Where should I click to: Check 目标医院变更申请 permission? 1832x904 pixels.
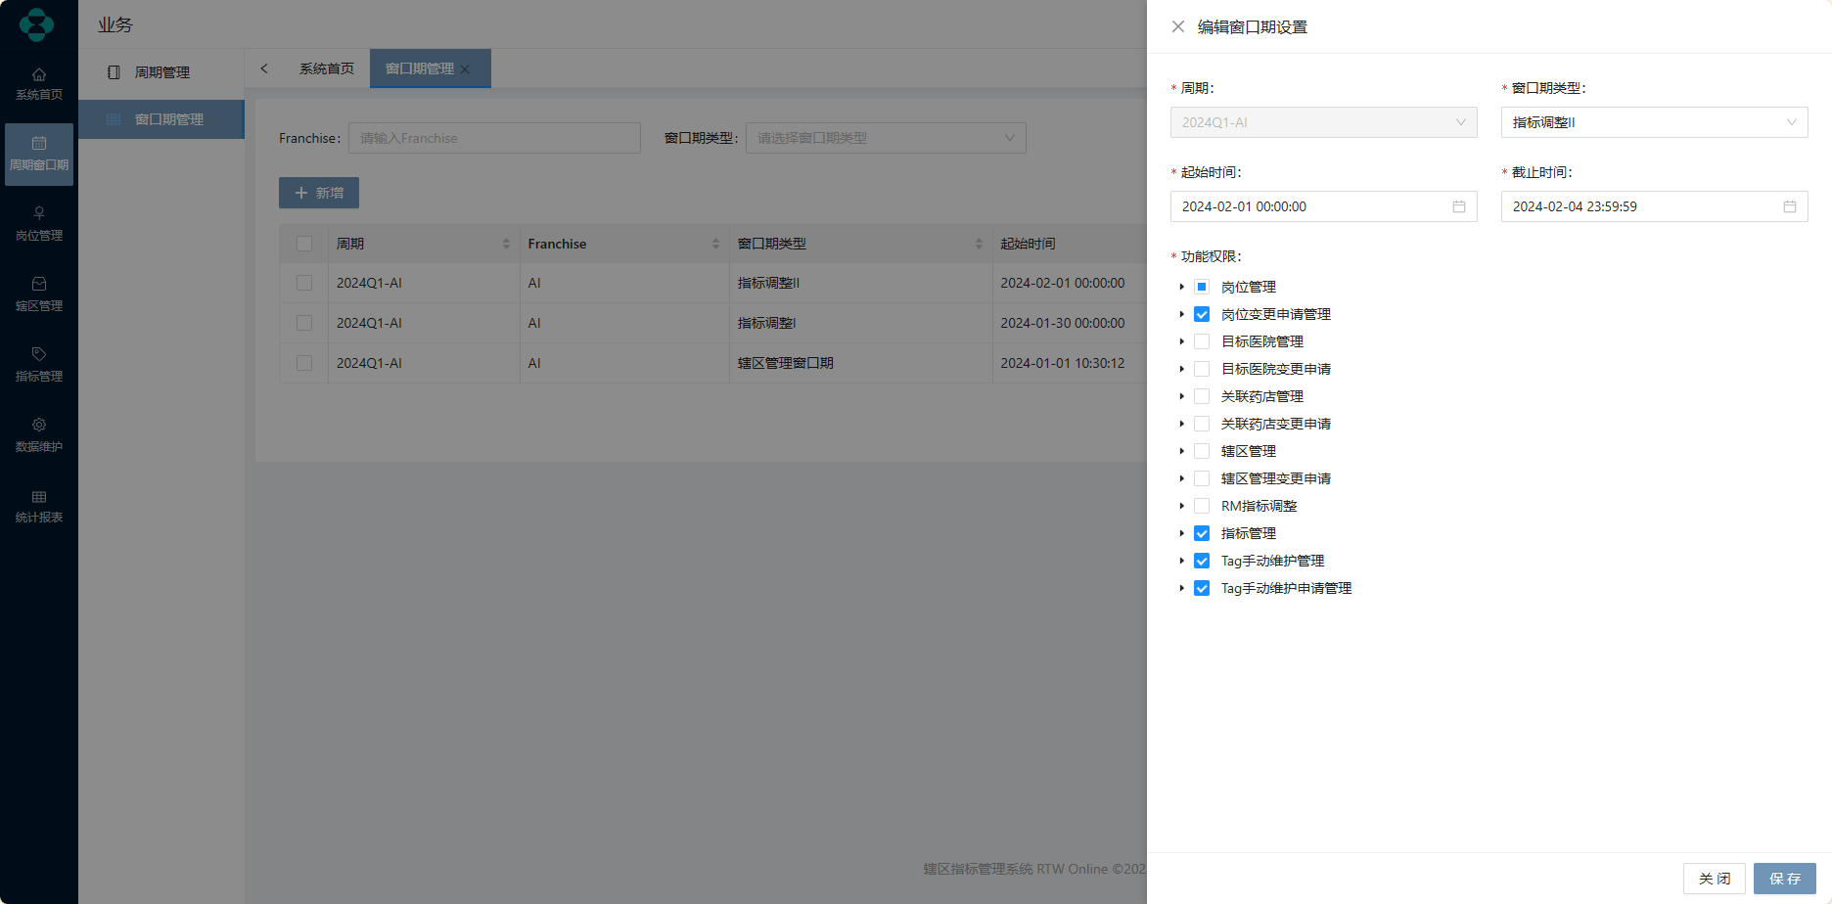[x=1202, y=369]
